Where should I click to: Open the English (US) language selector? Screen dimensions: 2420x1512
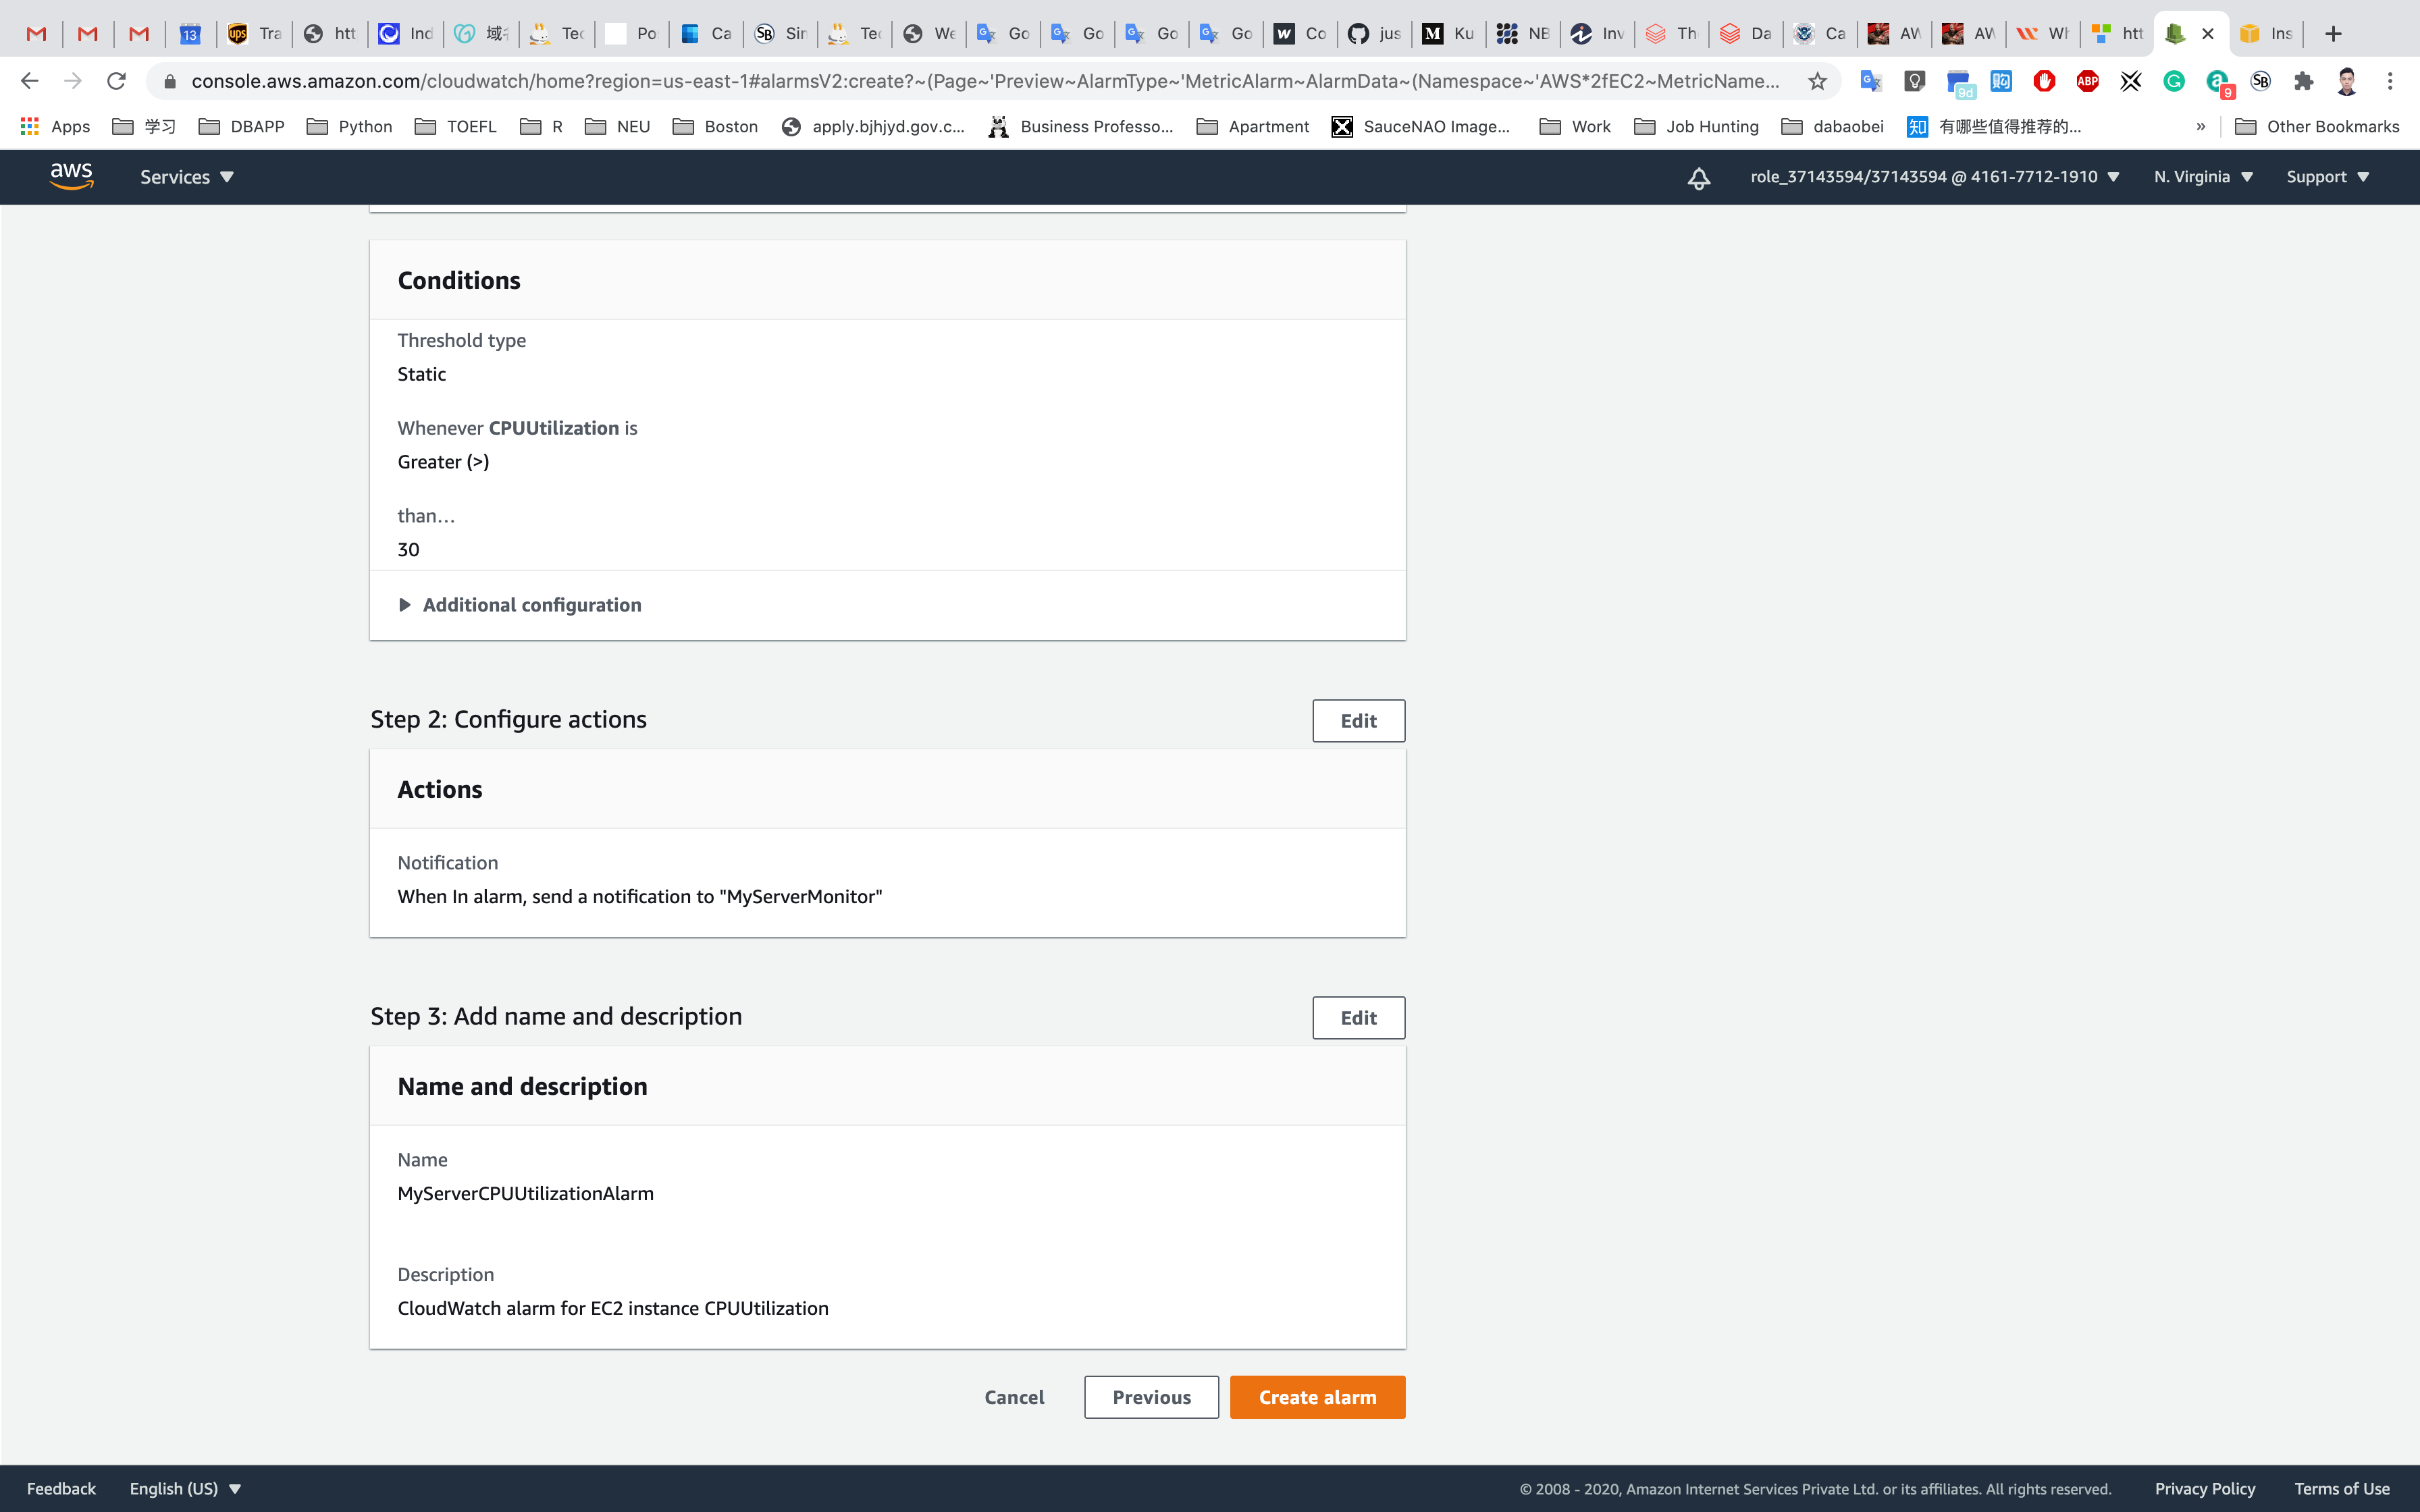(x=185, y=1488)
